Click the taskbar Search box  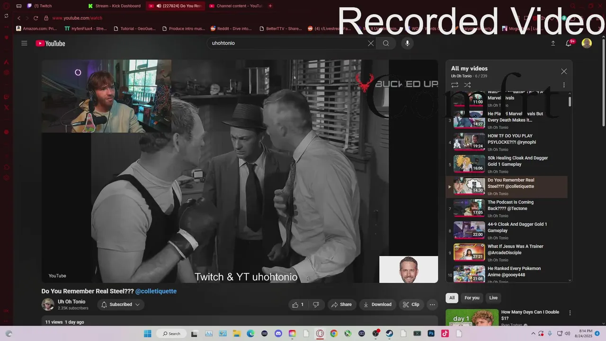click(171, 333)
